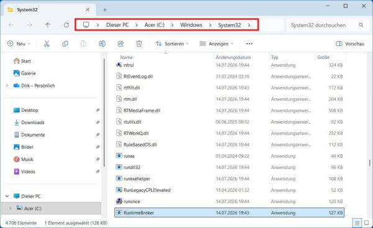Open the Sortieren dropdown
Viewport: 373px width, 228px height.
[x=172, y=43]
